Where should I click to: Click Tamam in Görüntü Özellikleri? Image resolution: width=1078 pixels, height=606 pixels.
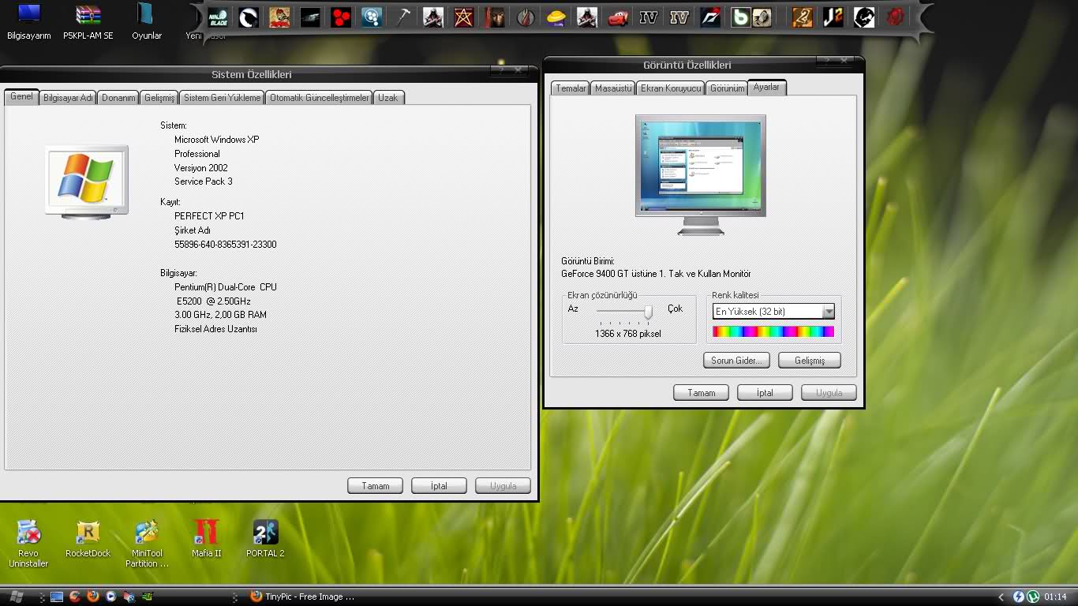point(701,393)
